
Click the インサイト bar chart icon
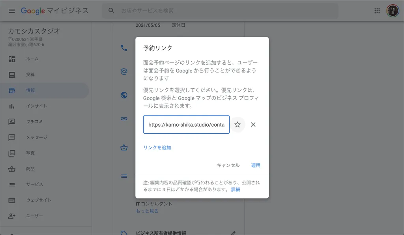(11, 106)
